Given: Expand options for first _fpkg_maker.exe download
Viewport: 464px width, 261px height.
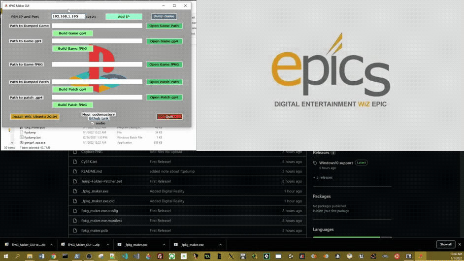Looking at the screenshot, I should 164,245.
